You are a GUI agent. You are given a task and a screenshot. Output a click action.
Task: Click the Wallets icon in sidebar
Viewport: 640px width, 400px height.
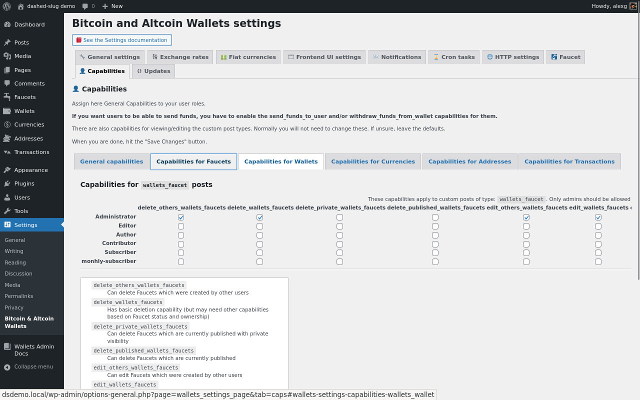click(7, 111)
